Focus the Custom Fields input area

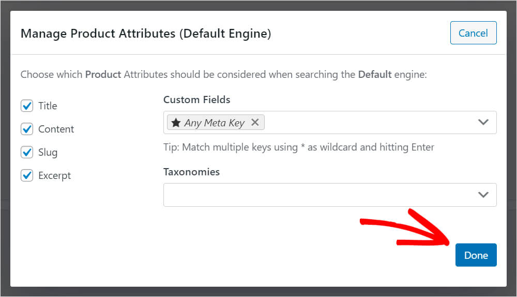(x=330, y=122)
